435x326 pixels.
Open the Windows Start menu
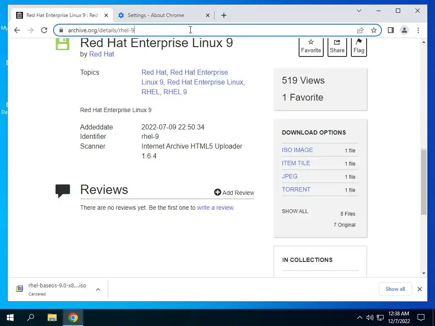(10, 318)
